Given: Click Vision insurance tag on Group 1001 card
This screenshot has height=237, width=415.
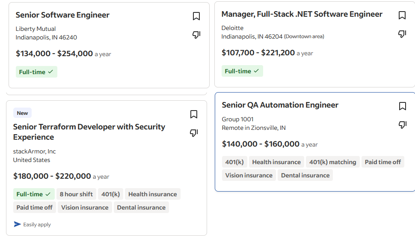Looking at the screenshot, I should pos(249,175).
